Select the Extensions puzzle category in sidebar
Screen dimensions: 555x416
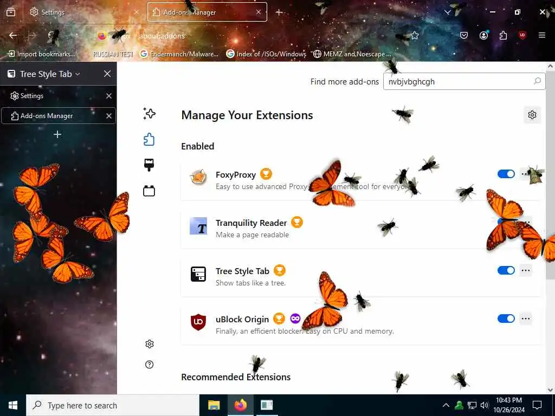point(149,139)
